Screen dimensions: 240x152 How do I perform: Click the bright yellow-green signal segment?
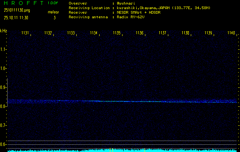click(x=111, y=101)
